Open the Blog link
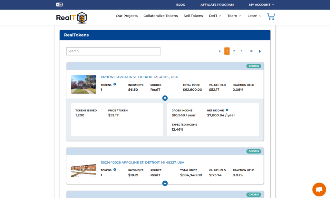The height and width of the screenshot is (198, 330). click(x=180, y=5)
